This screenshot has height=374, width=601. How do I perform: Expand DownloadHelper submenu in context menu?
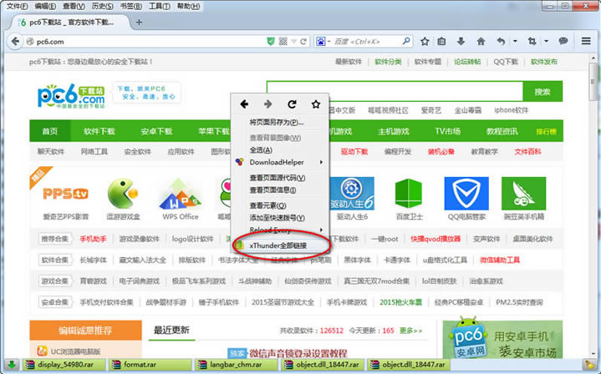pyautogui.click(x=280, y=162)
